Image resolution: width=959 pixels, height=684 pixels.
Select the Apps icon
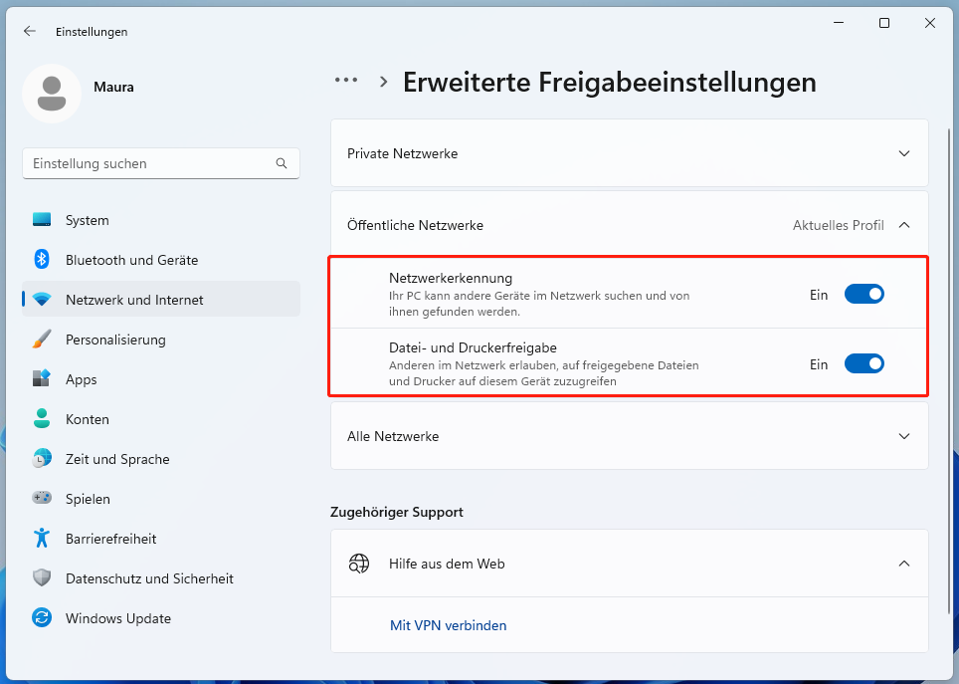click(44, 379)
